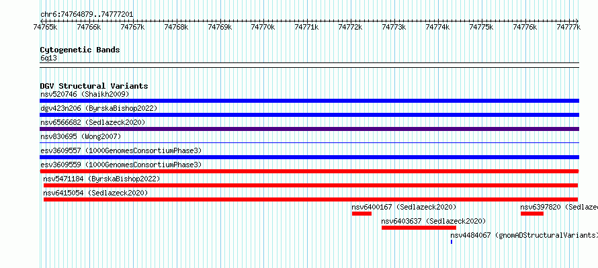Click the tiny blue marker of nsv4484067
Image resolution: width=598 pixels, height=268 pixels.
(452, 242)
